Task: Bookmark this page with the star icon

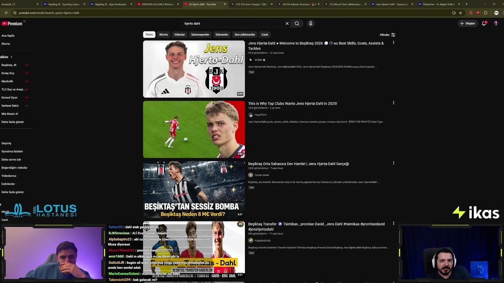Action: tap(460, 13)
